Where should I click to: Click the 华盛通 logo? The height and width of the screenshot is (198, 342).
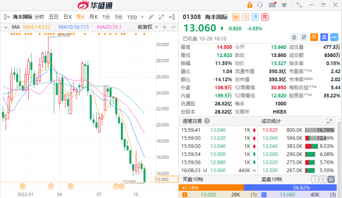[x=95, y=5]
